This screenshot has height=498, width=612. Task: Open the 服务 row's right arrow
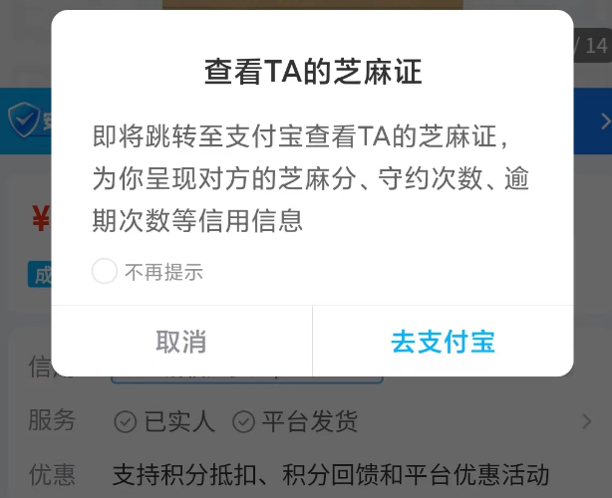coord(587,421)
